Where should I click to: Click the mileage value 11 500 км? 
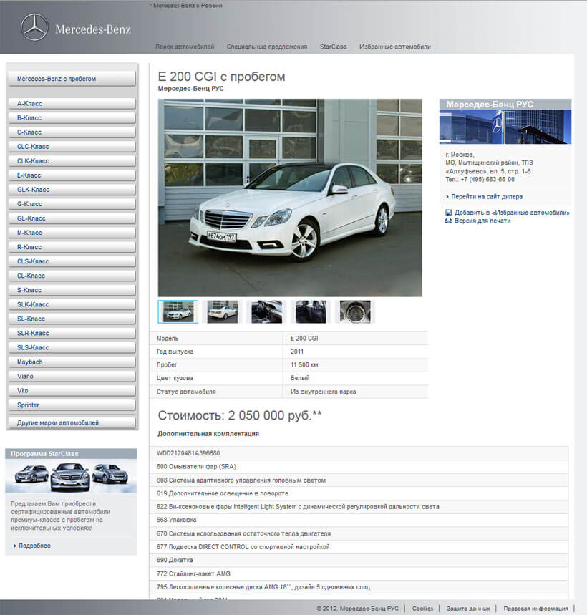click(x=304, y=364)
